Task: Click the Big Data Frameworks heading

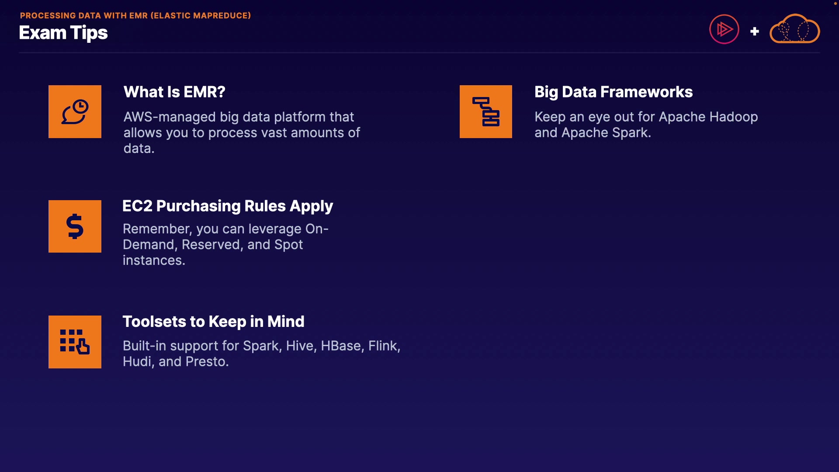Action: click(x=613, y=92)
